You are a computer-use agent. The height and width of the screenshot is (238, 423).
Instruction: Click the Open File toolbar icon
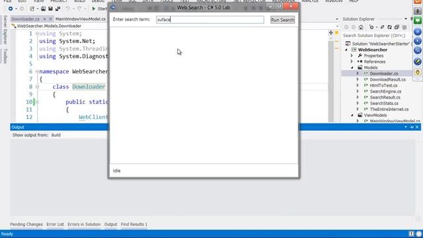click(43, 9)
